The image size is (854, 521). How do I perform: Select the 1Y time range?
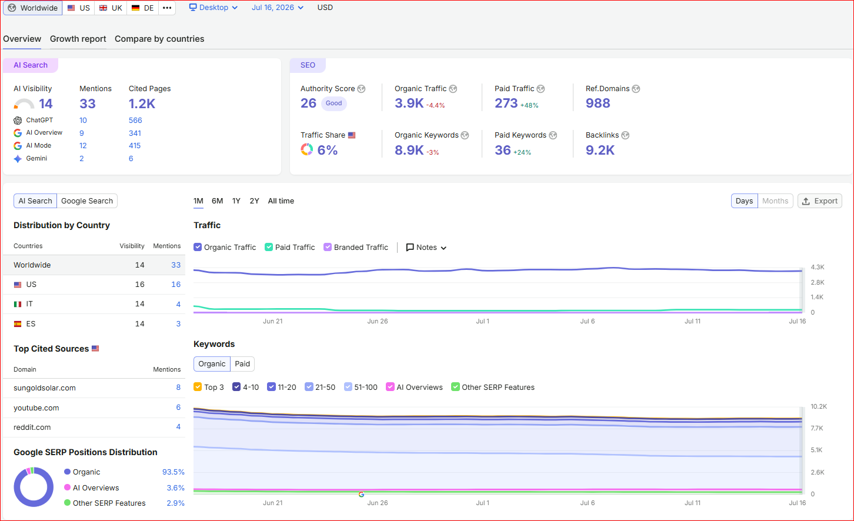pos(236,201)
